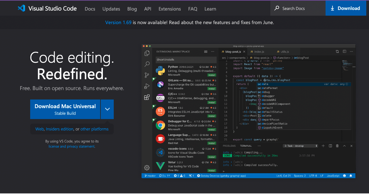Close the blog-post.js tab

(243, 52)
